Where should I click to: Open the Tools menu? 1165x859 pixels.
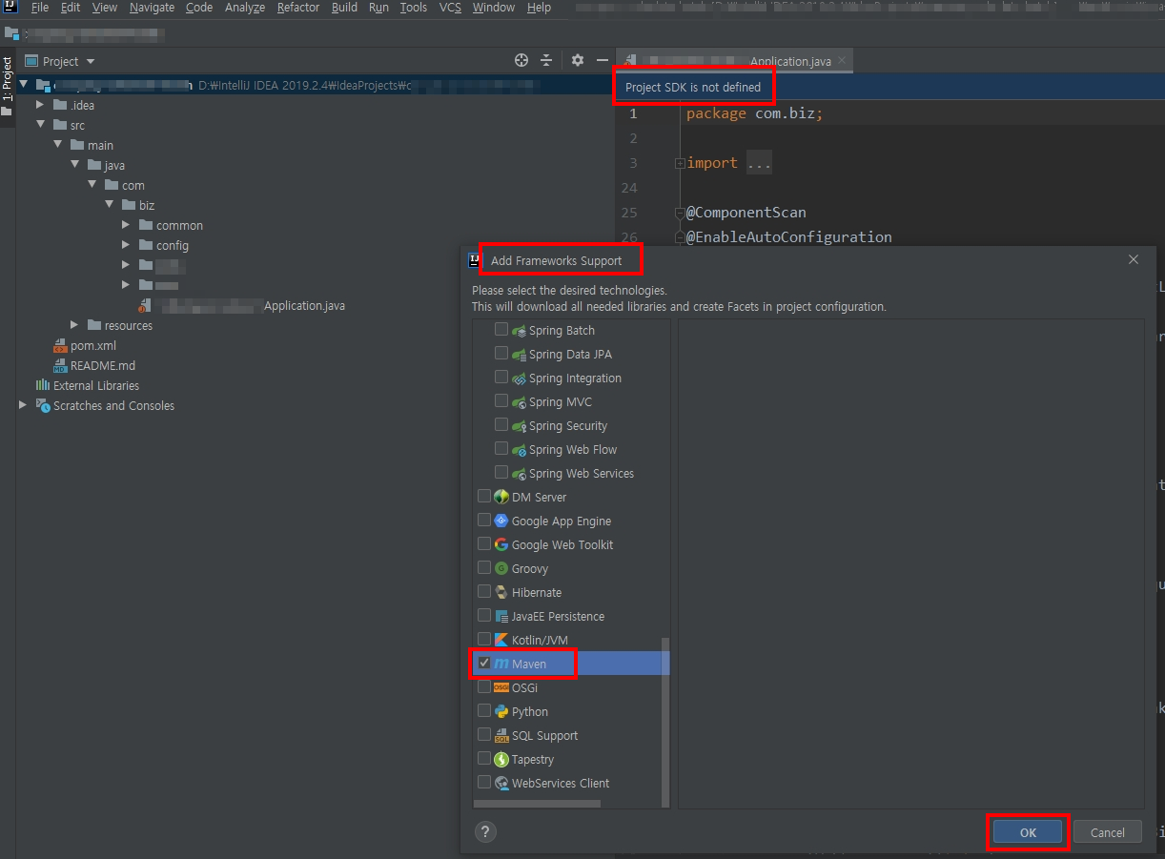pos(414,8)
